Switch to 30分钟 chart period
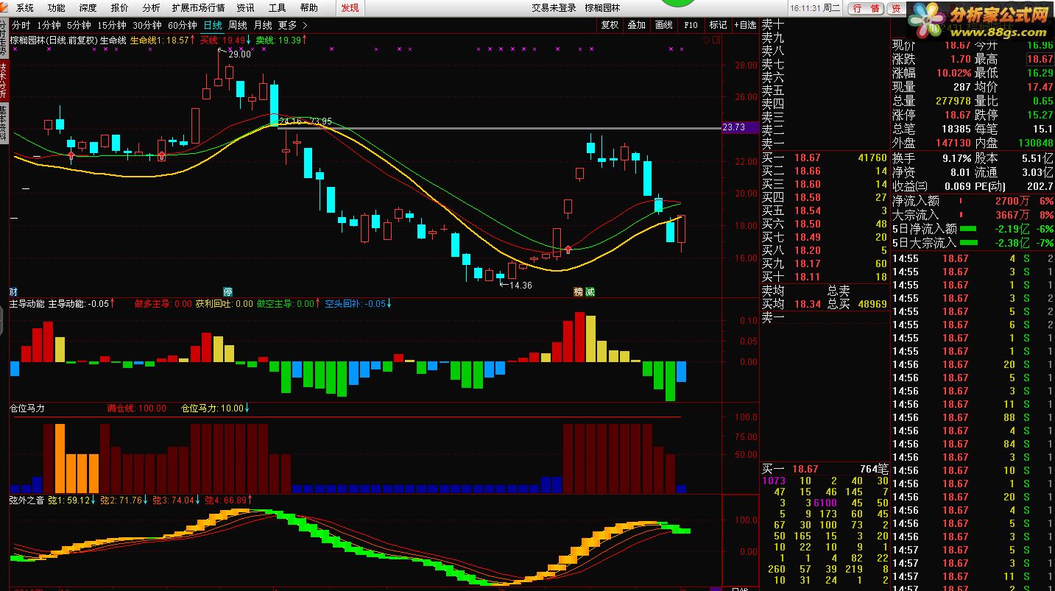Viewport: 1055px width, 591px height. (147, 25)
